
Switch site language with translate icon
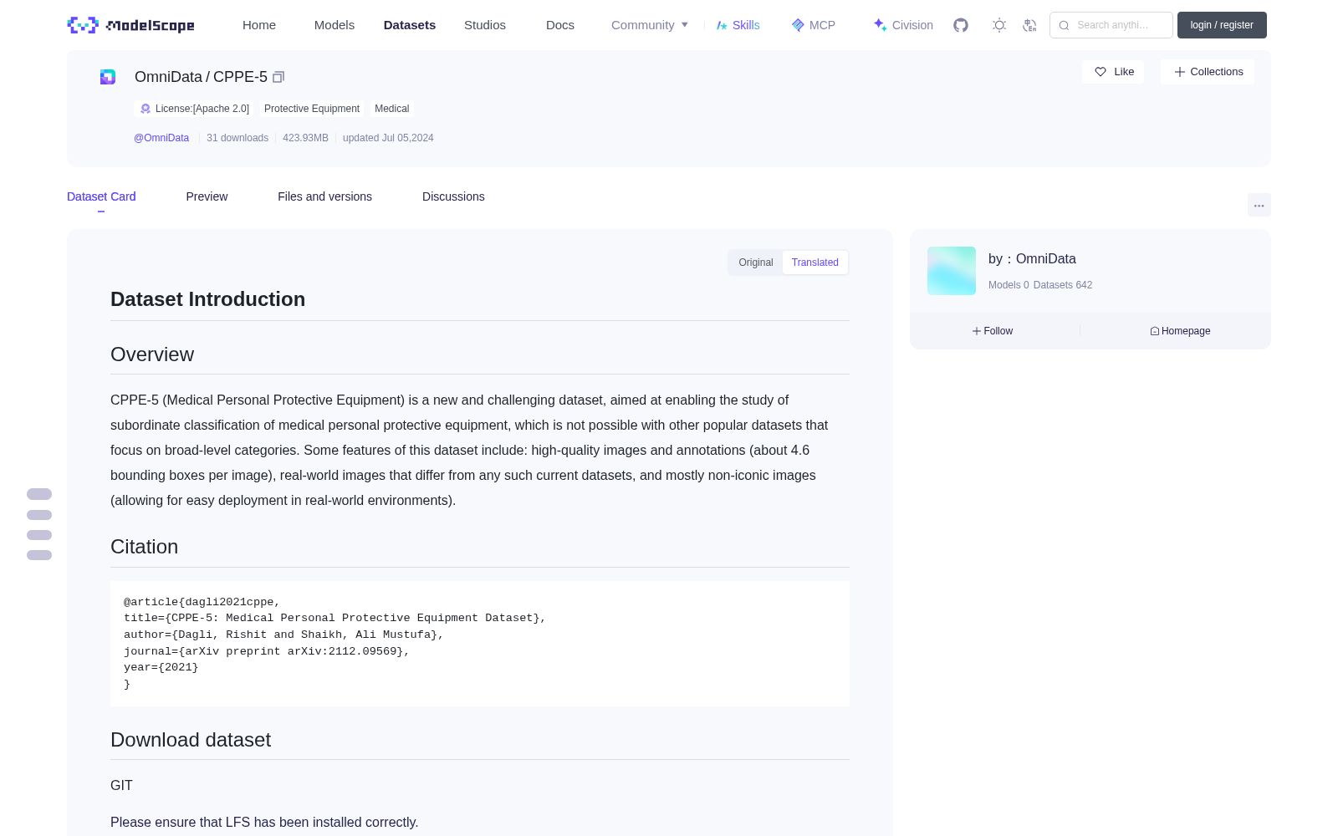tap(1029, 25)
